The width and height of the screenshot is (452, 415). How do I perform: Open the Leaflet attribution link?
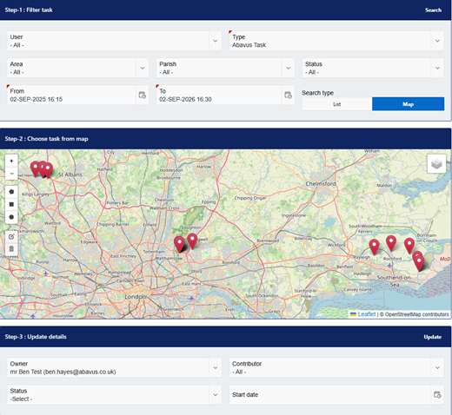366,314
